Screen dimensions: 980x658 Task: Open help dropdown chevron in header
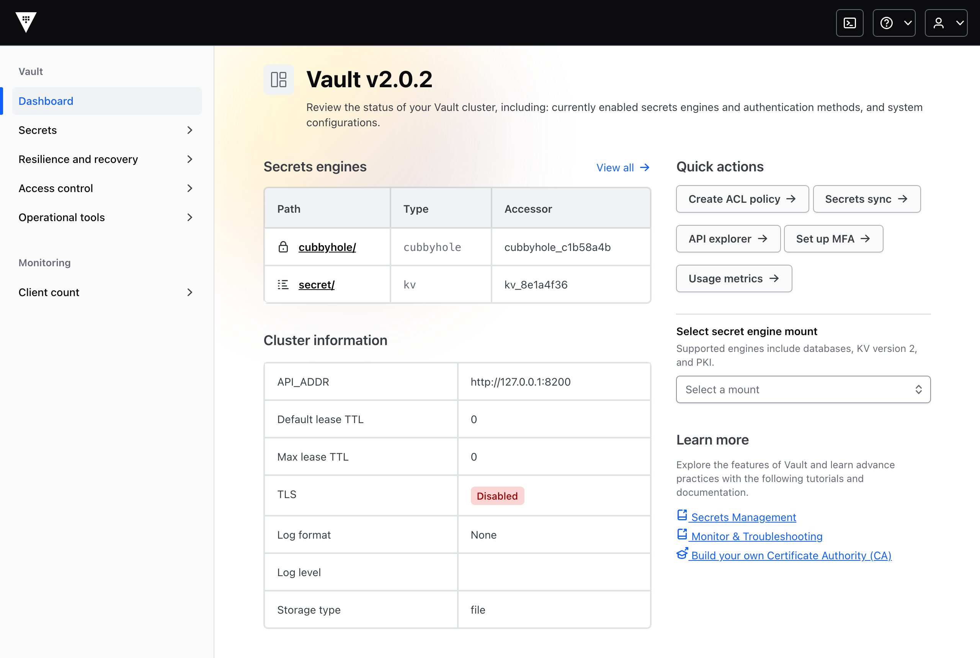click(x=907, y=23)
